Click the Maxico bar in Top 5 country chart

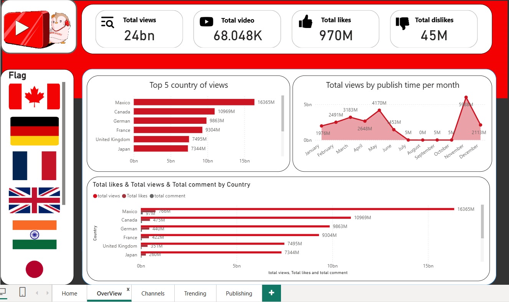(x=192, y=102)
